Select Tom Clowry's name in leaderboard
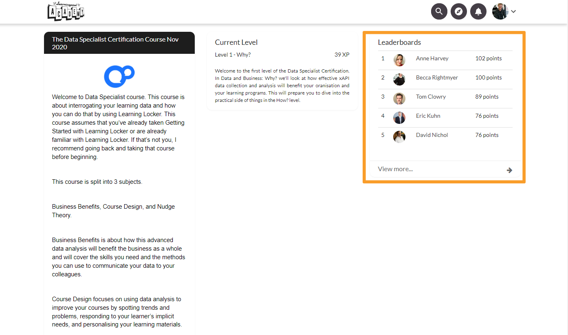The height and width of the screenshot is (335, 568). pyautogui.click(x=431, y=97)
